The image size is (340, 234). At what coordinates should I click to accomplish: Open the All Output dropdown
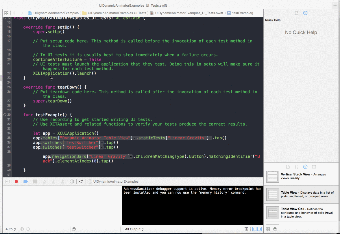tap(134, 229)
